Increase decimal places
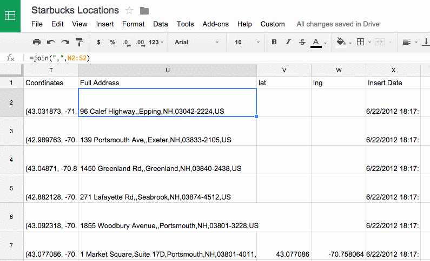The image size is (430, 261). coord(140,42)
